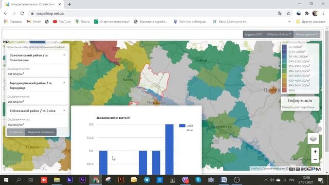Click the Leaflet attribution link
Screen dimensions: 329x185
pyautogui.click(x=255, y=169)
